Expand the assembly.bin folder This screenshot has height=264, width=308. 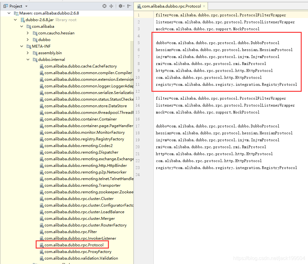(x=28, y=53)
